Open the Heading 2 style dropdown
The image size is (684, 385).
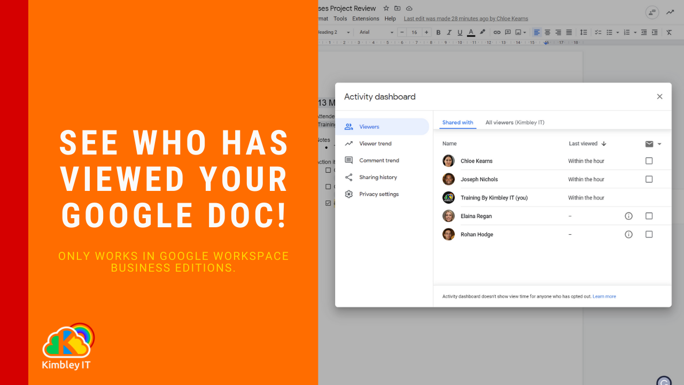point(335,33)
